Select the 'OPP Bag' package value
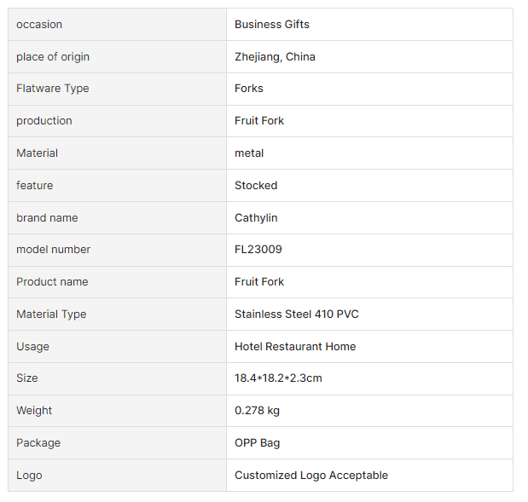 coord(257,443)
